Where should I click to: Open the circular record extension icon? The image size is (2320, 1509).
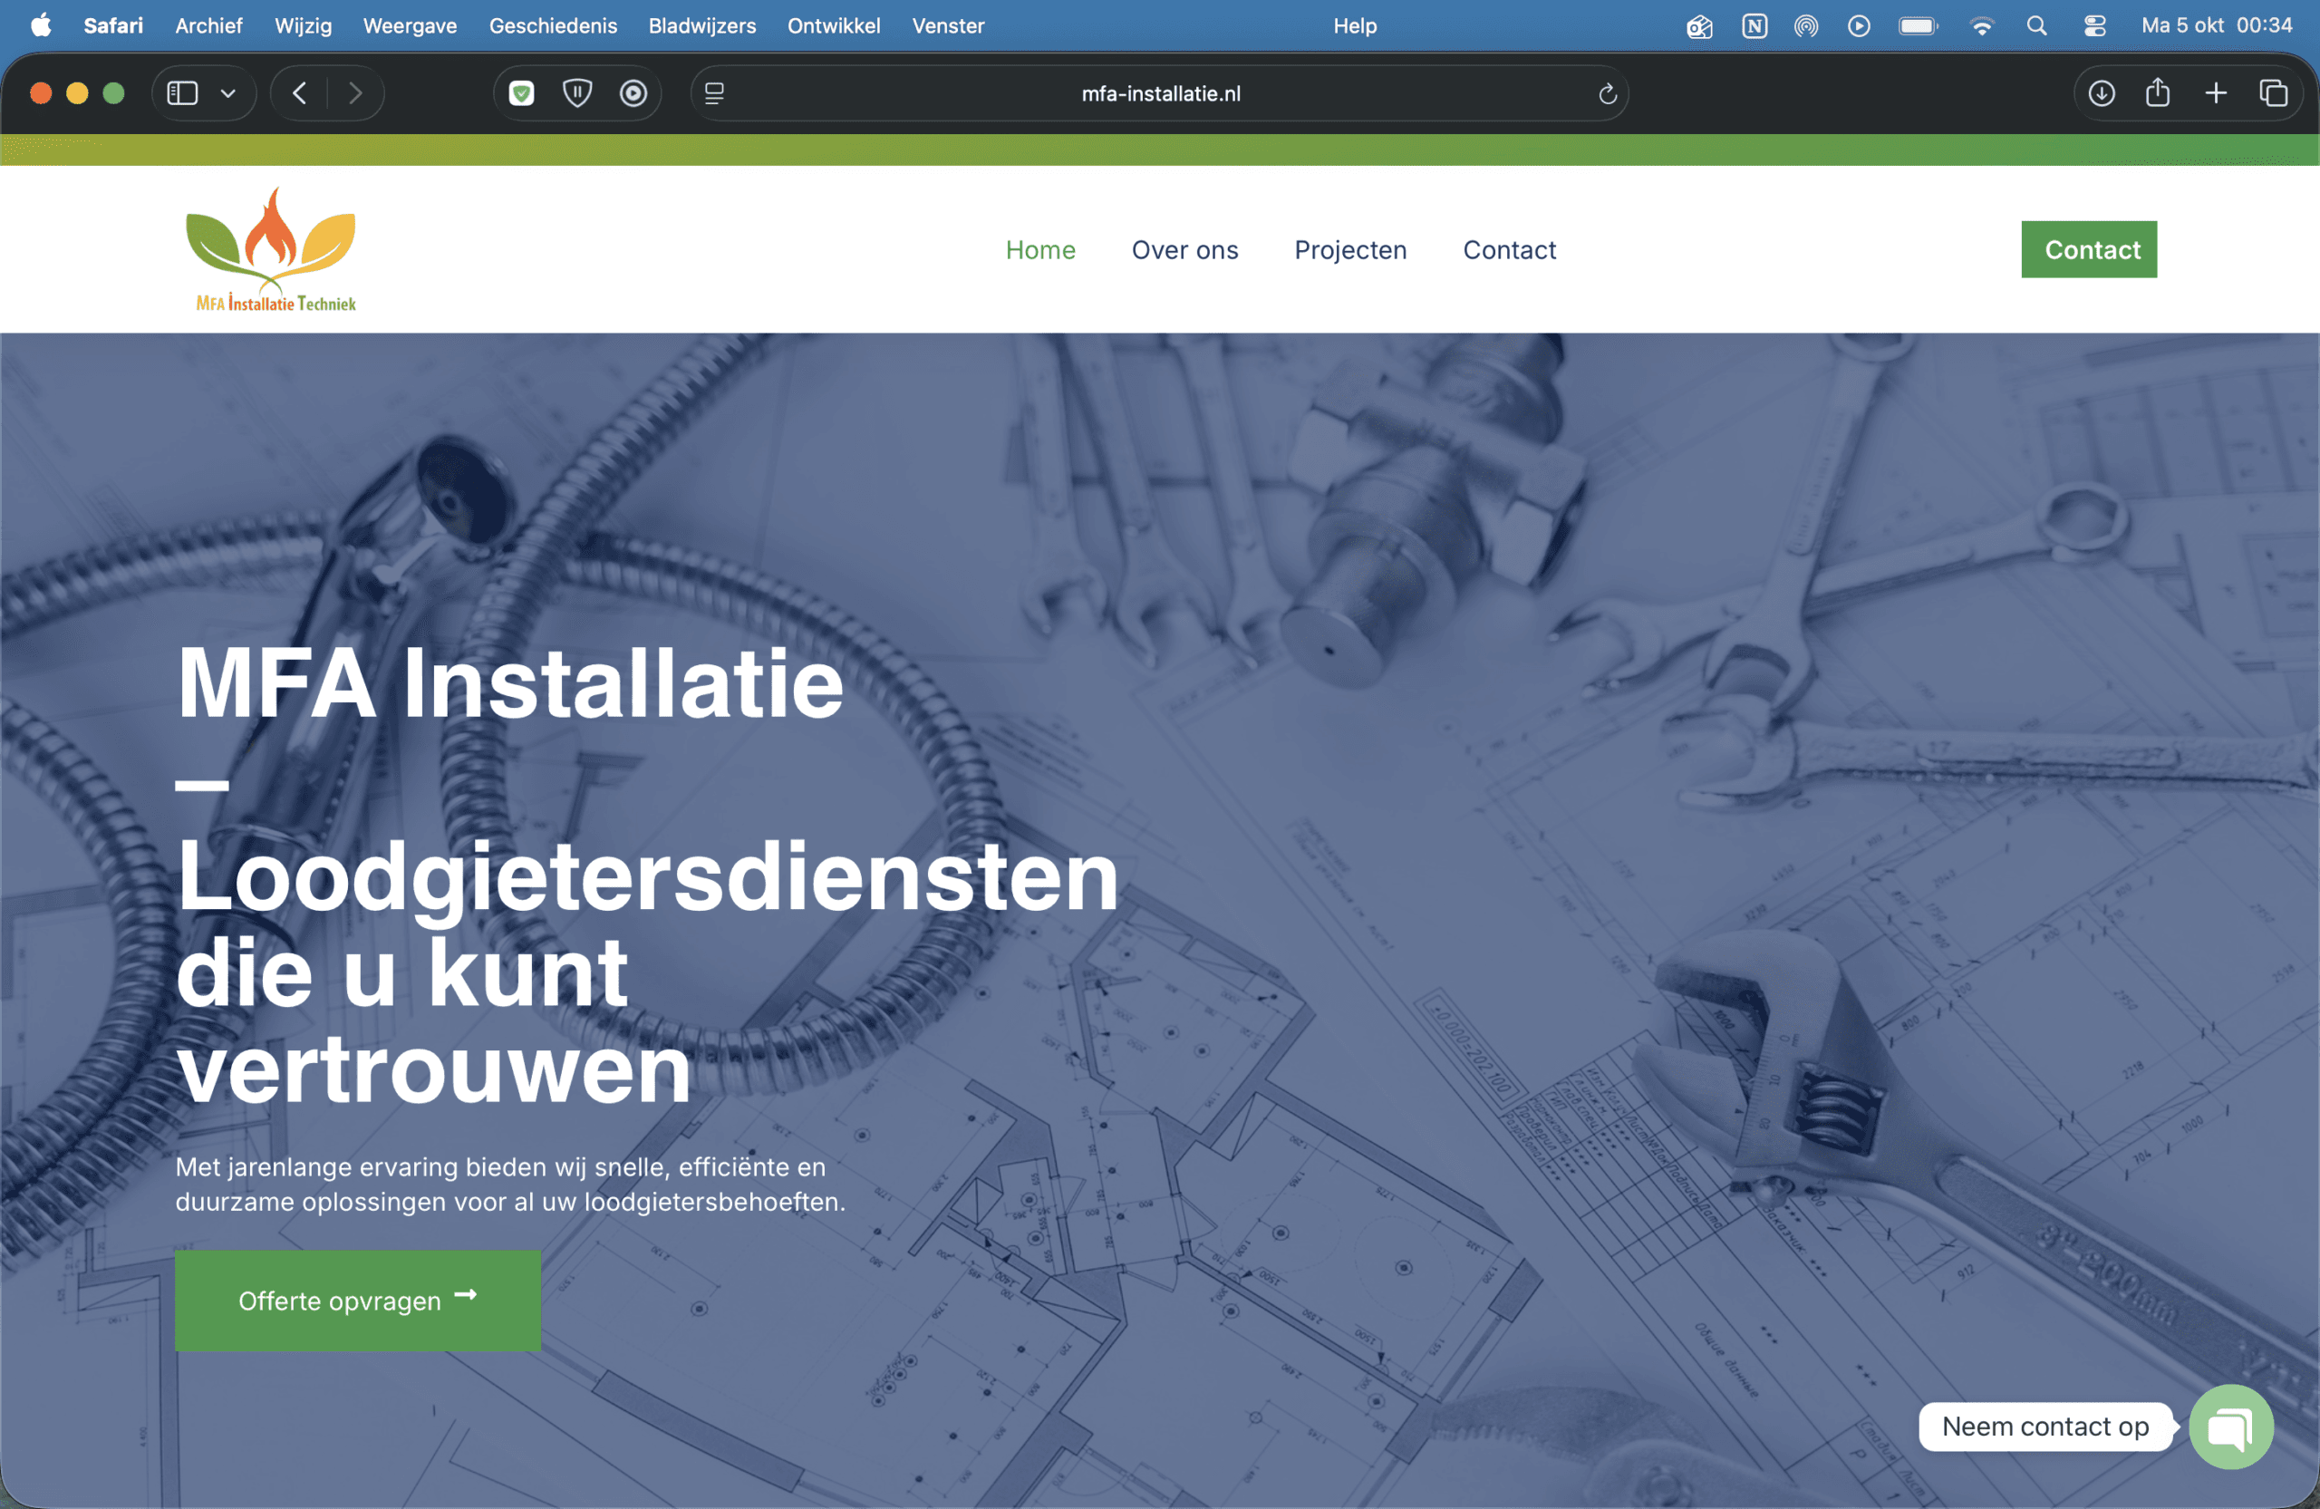[633, 93]
